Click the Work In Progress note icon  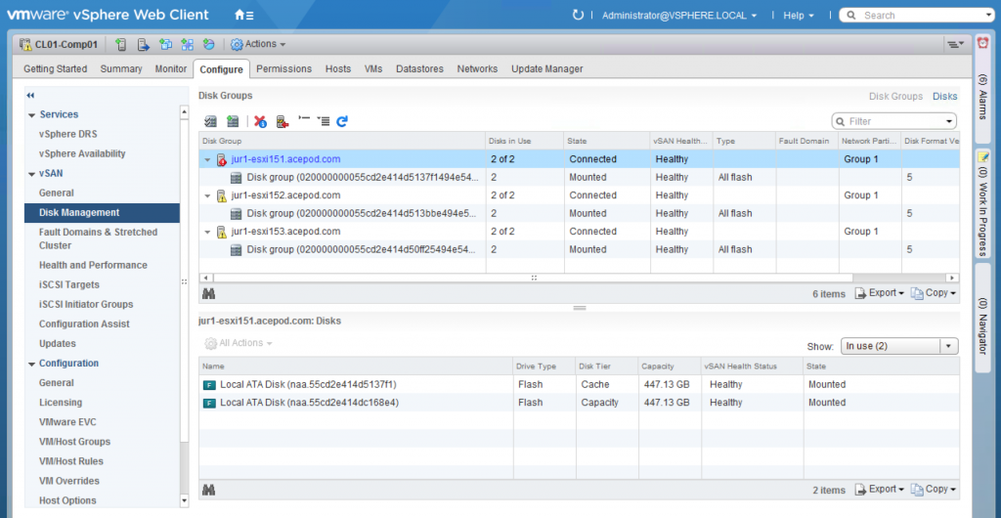[983, 157]
